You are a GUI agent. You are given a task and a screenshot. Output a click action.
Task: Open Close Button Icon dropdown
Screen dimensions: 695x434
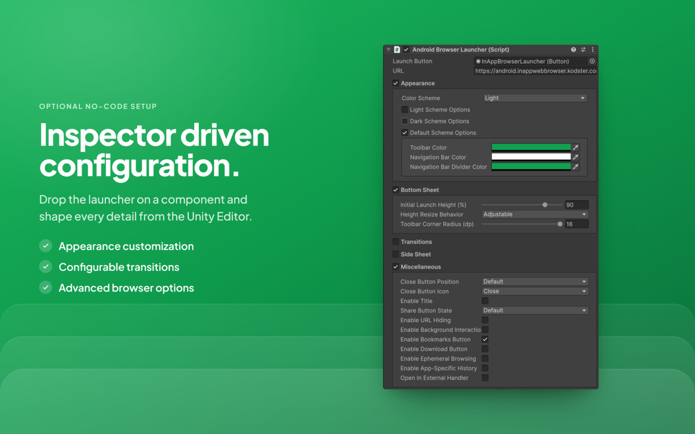535,291
